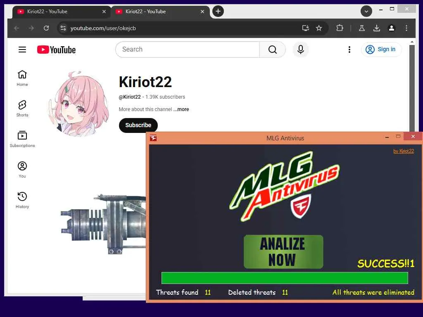The height and width of the screenshot is (317, 423).
Task: Click the Threats found label
Action: pos(177,292)
